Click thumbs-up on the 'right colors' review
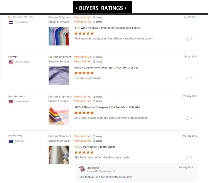The image size is (209, 183). 188,118
